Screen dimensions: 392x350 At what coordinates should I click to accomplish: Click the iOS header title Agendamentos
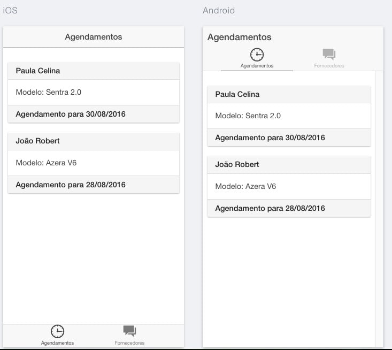pos(94,37)
